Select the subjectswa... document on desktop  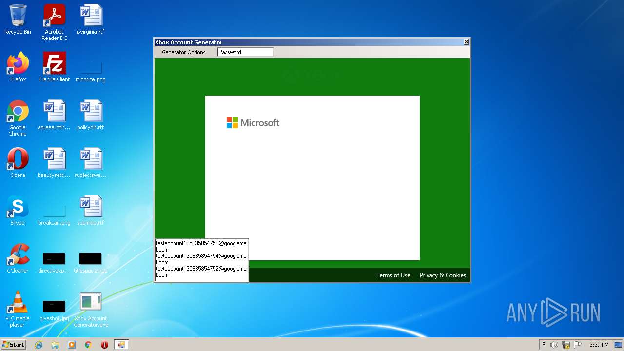click(x=91, y=163)
